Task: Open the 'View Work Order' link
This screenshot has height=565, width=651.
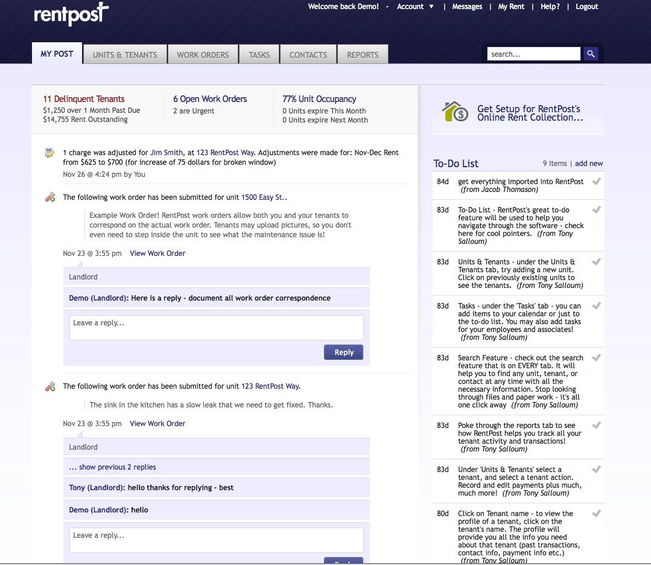Action: 157,253
